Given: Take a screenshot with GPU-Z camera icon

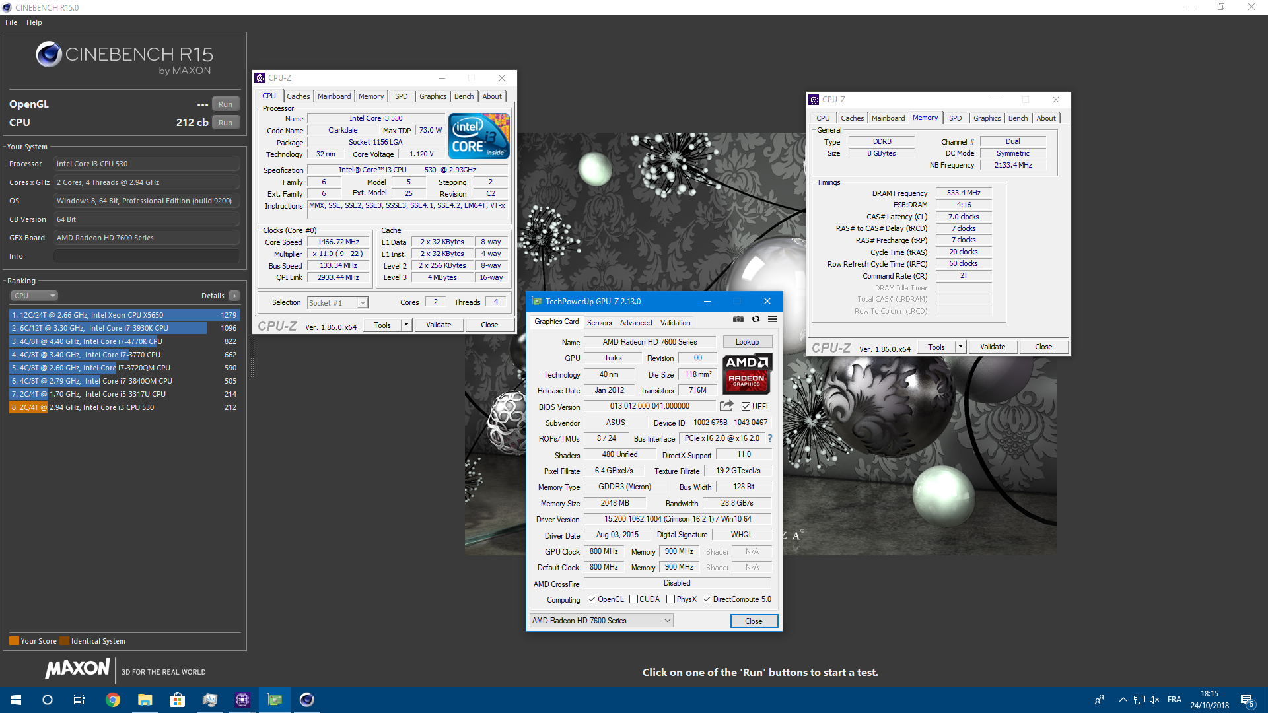Looking at the screenshot, I should (738, 319).
